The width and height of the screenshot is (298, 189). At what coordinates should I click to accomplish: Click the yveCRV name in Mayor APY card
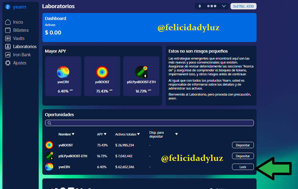63,82
